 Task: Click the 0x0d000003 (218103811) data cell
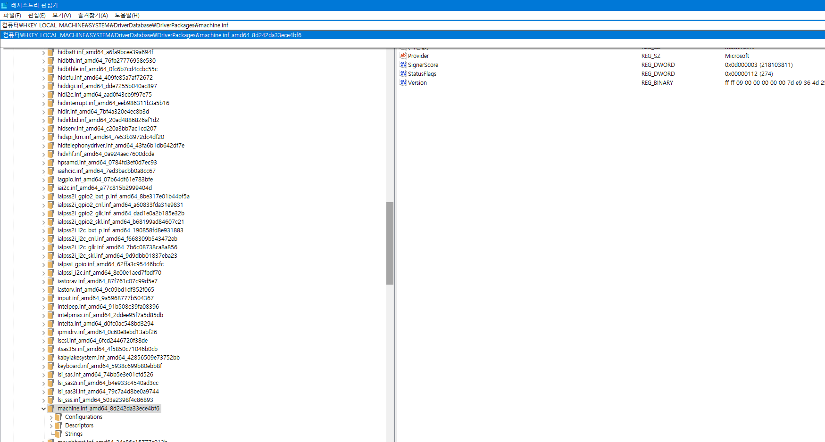[758, 65]
